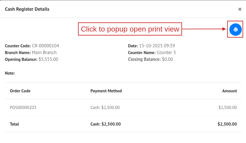Select order code POS00000203
246x143 pixels.
[x=23, y=107]
